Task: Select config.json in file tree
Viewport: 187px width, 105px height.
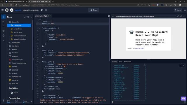Action: point(19,25)
